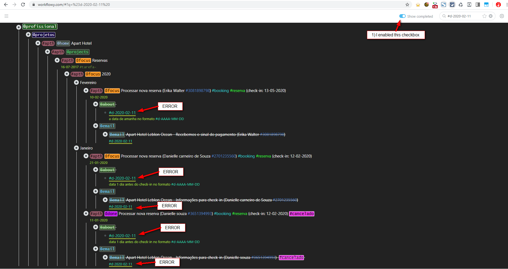
Task: Click the 'Show completed' label text
Action: (420, 16)
